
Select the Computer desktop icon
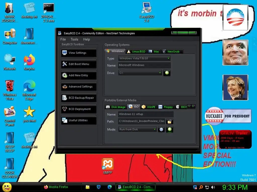pyautogui.click(x=10, y=36)
